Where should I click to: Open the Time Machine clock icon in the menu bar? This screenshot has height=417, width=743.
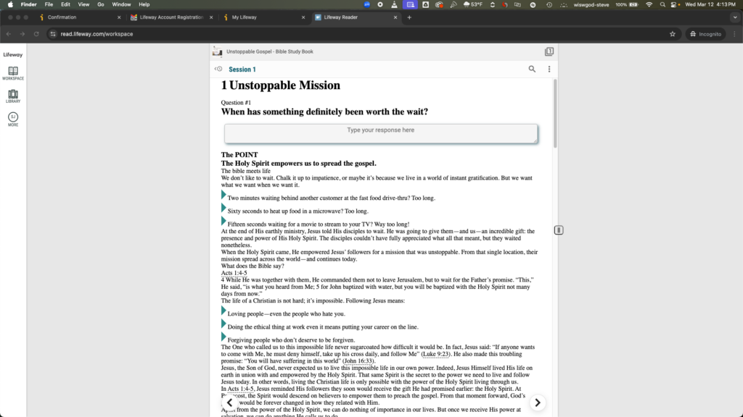click(x=549, y=5)
